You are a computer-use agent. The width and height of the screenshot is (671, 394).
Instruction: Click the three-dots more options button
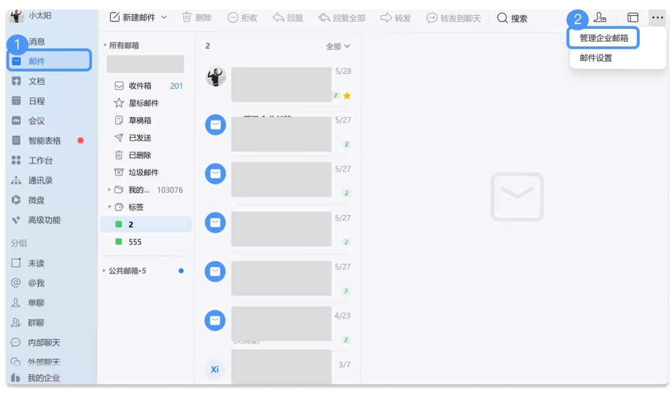click(657, 18)
